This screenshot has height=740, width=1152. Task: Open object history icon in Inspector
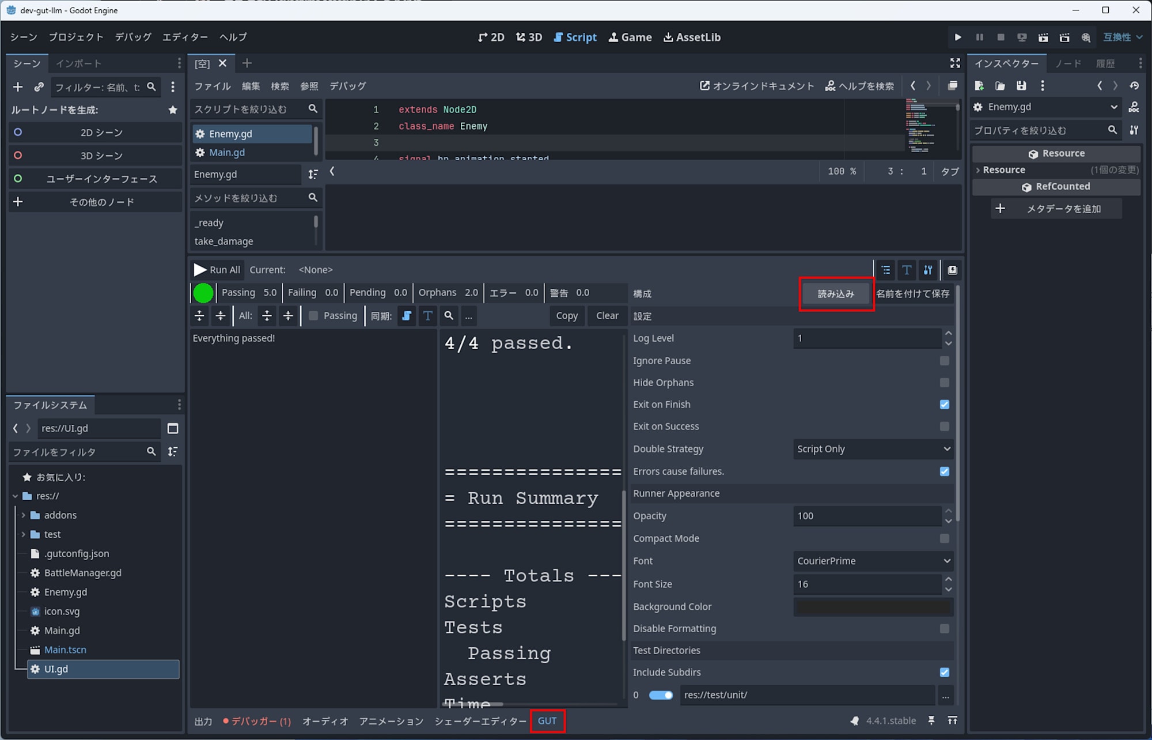pos(1134,86)
